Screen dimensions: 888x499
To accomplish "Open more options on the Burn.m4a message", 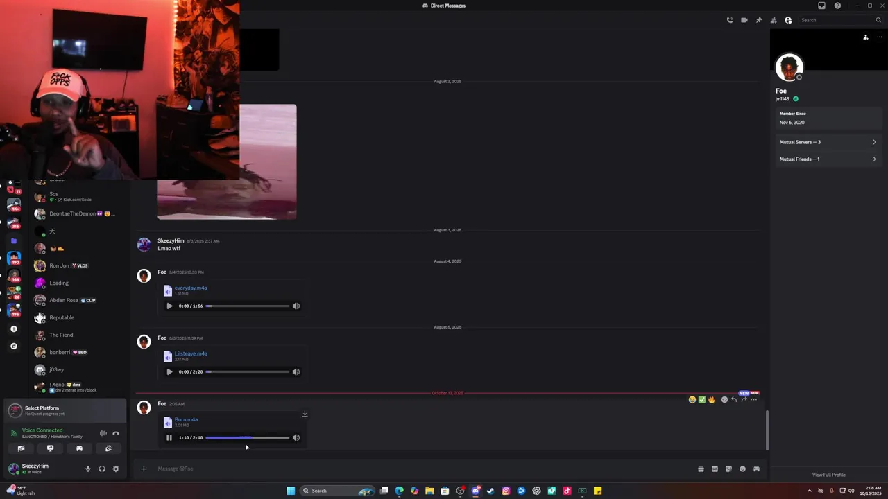I will pyautogui.click(x=754, y=400).
